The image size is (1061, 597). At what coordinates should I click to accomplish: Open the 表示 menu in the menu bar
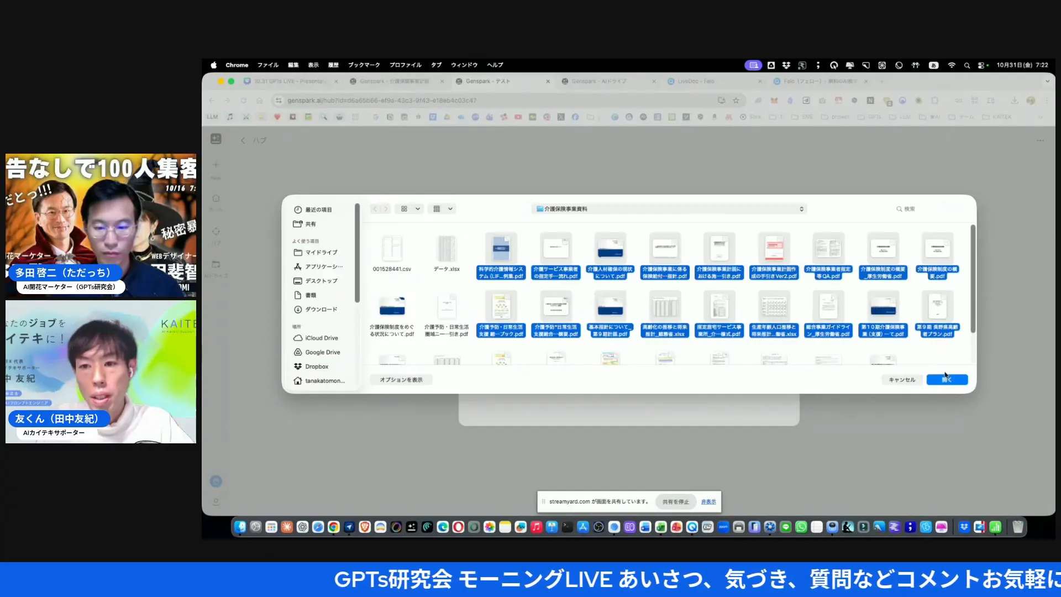point(313,65)
